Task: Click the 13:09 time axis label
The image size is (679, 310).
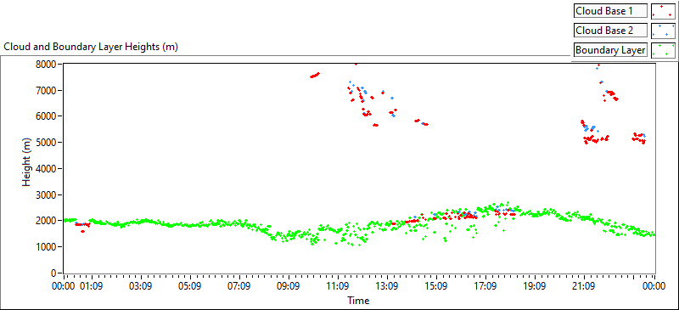Action: point(387,286)
